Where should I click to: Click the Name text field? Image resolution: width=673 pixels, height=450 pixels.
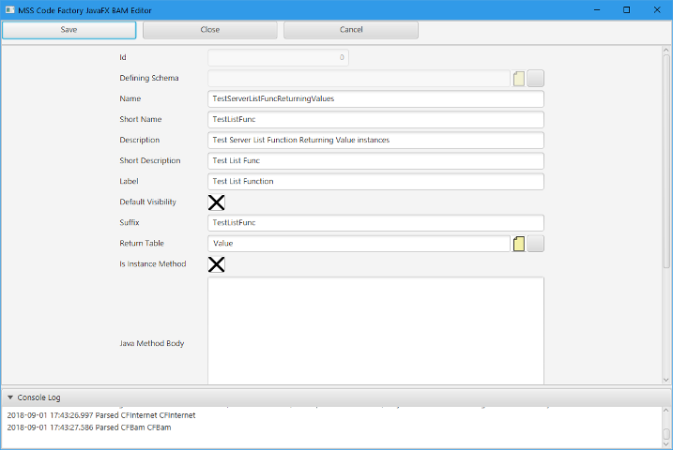375,98
